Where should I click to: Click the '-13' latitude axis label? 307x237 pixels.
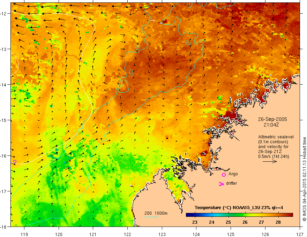click(x=4, y=49)
